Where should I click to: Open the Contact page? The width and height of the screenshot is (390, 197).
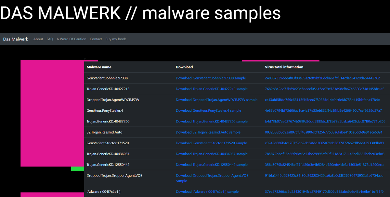point(96,39)
